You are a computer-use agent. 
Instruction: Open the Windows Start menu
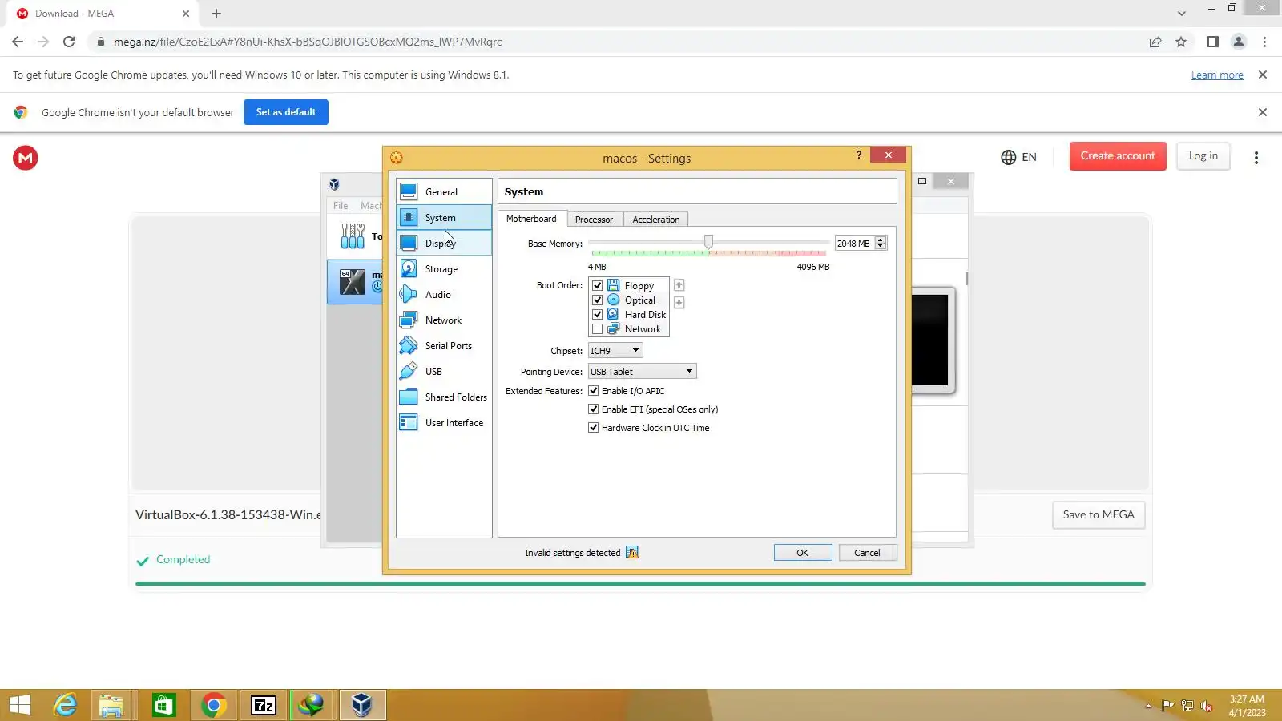(20, 705)
